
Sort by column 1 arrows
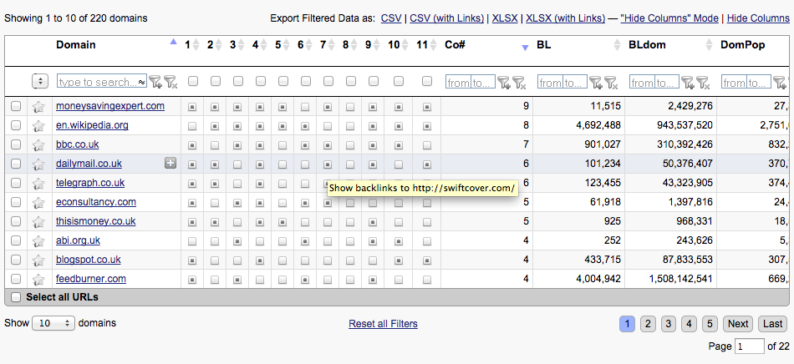click(x=196, y=45)
